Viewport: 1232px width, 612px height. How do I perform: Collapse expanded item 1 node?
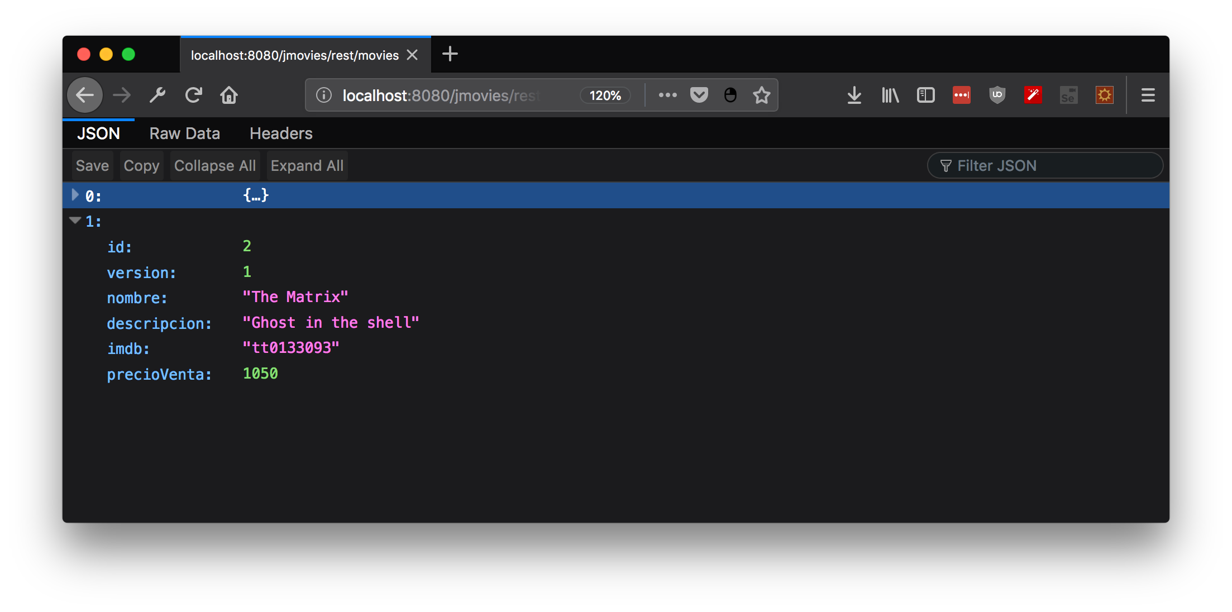pyautogui.click(x=74, y=221)
